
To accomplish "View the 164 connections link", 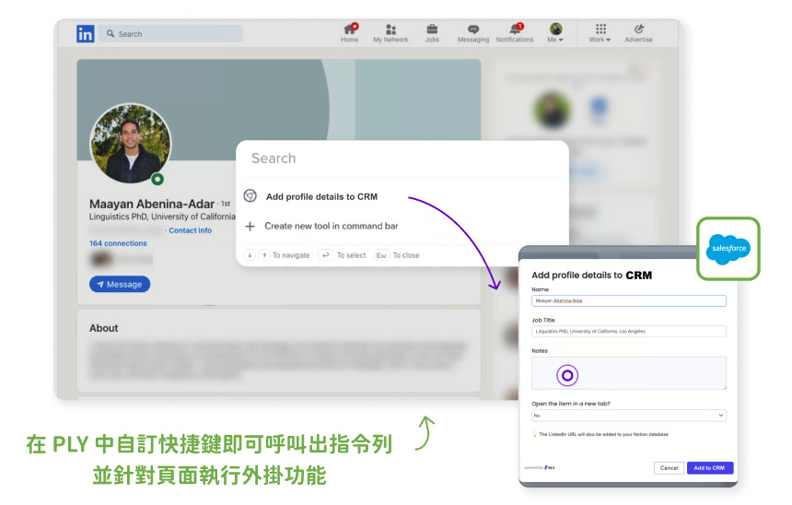I will coord(118,243).
